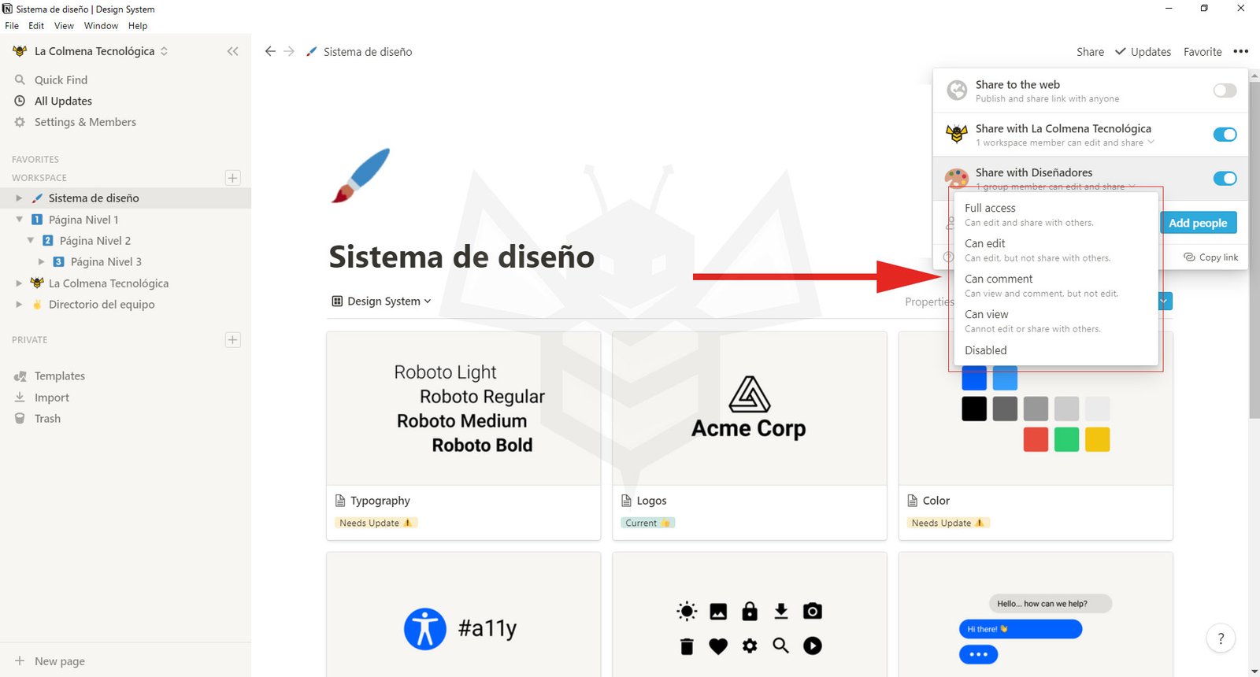
Task: Click the Templates icon in sidebar
Action: tap(20, 376)
